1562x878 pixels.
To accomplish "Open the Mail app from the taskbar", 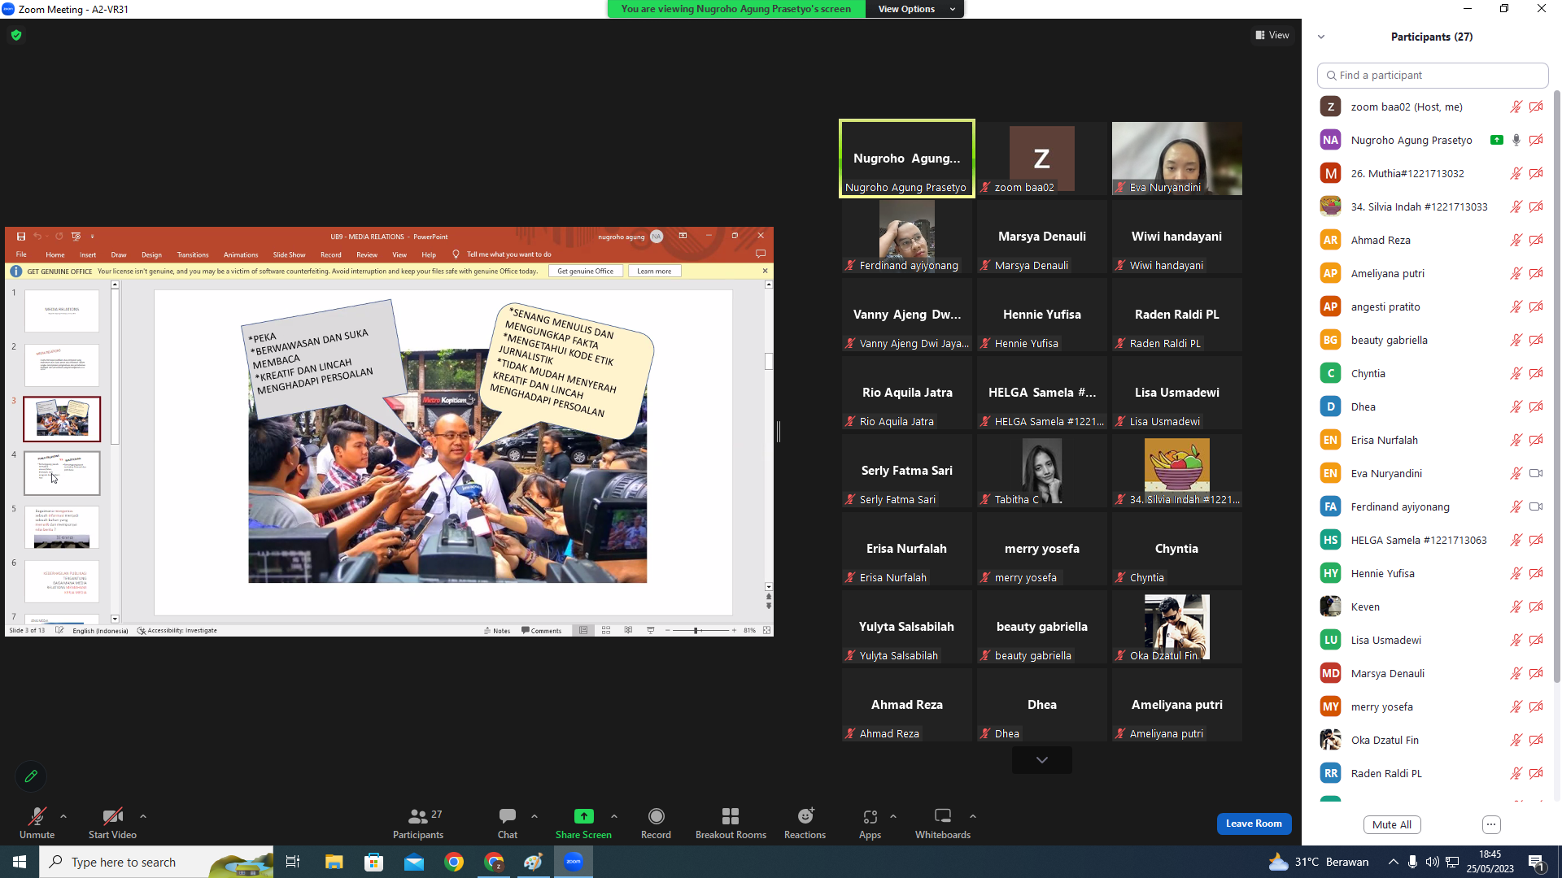I will [414, 862].
